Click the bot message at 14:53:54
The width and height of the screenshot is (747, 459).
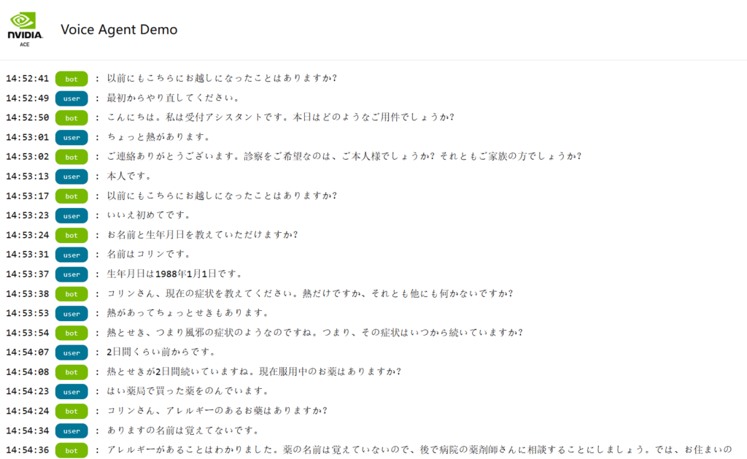click(x=314, y=333)
